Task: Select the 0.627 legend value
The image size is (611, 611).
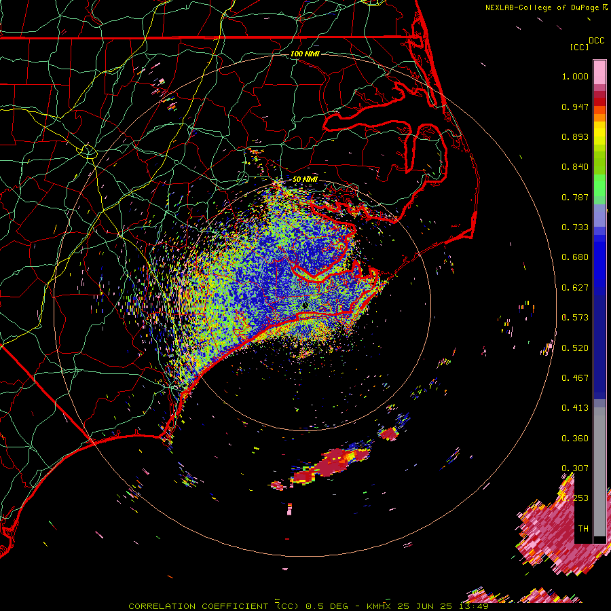Action: tap(575, 288)
